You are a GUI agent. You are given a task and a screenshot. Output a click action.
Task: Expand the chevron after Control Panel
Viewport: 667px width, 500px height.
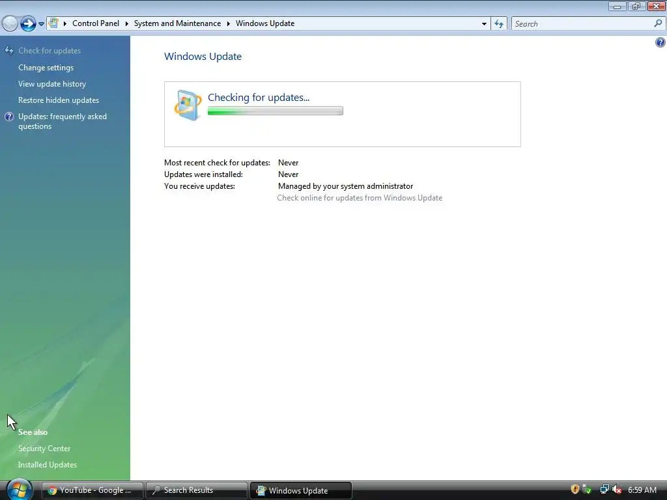pos(127,23)
